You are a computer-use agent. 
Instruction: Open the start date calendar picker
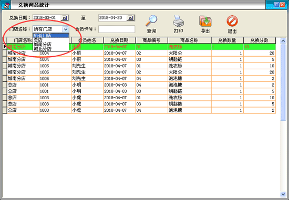[x=65, y=18]
